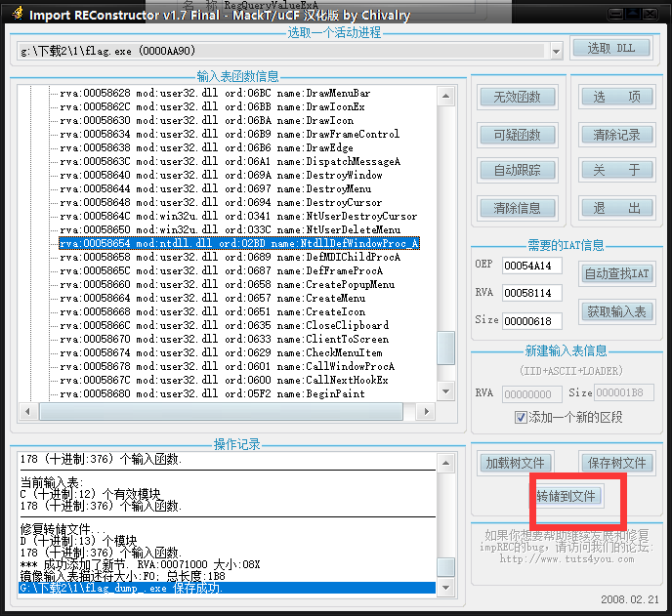Click the 无效函数 button
This screenshot has height=616, width=672.
517,98
